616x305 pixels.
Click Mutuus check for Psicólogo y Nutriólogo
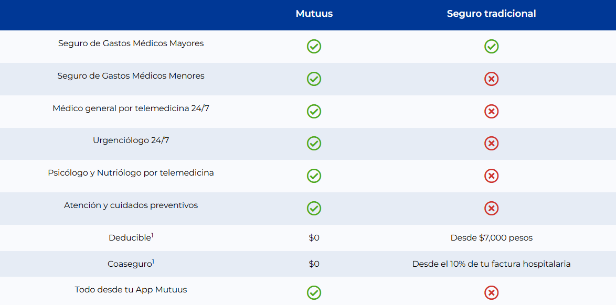[x=314, y=176]
